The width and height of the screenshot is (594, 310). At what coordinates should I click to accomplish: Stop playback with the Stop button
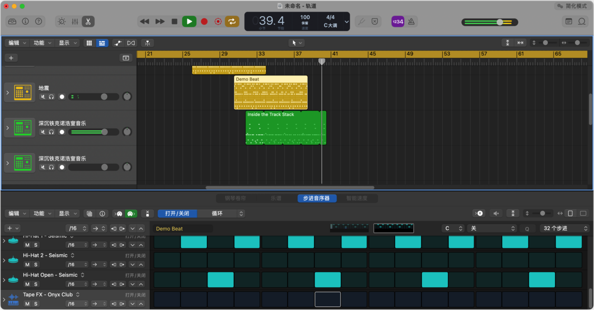tap(174, 22)
